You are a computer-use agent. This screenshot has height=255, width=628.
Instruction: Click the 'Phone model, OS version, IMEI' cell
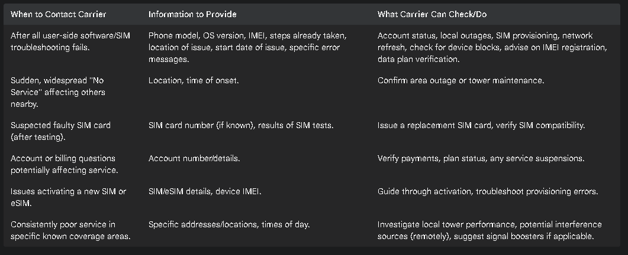pyautogui.click(x=247, y=47)
